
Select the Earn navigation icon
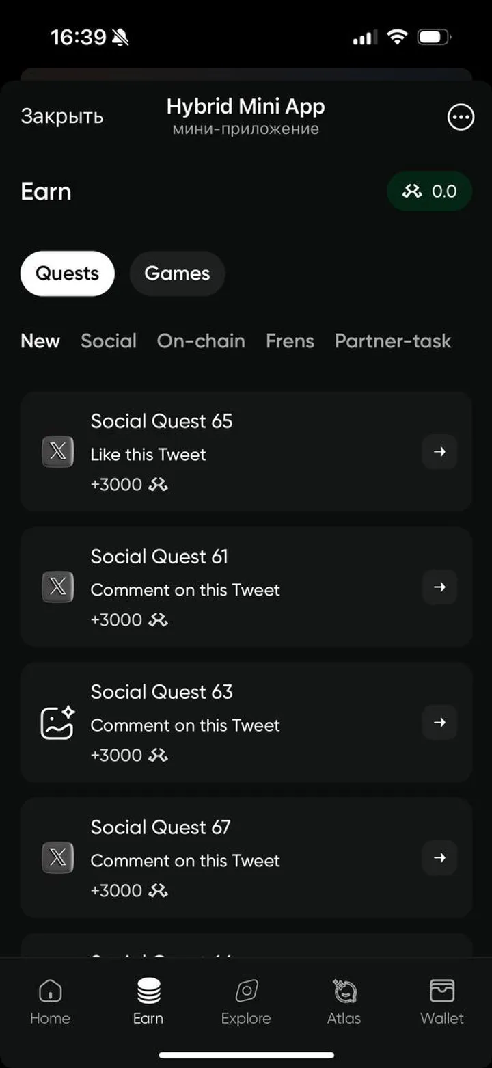(148, 991)
